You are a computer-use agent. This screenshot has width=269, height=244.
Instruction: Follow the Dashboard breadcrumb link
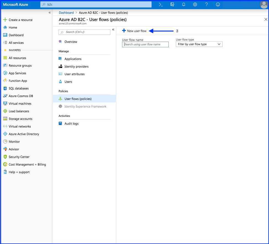[x=66, y=12]
